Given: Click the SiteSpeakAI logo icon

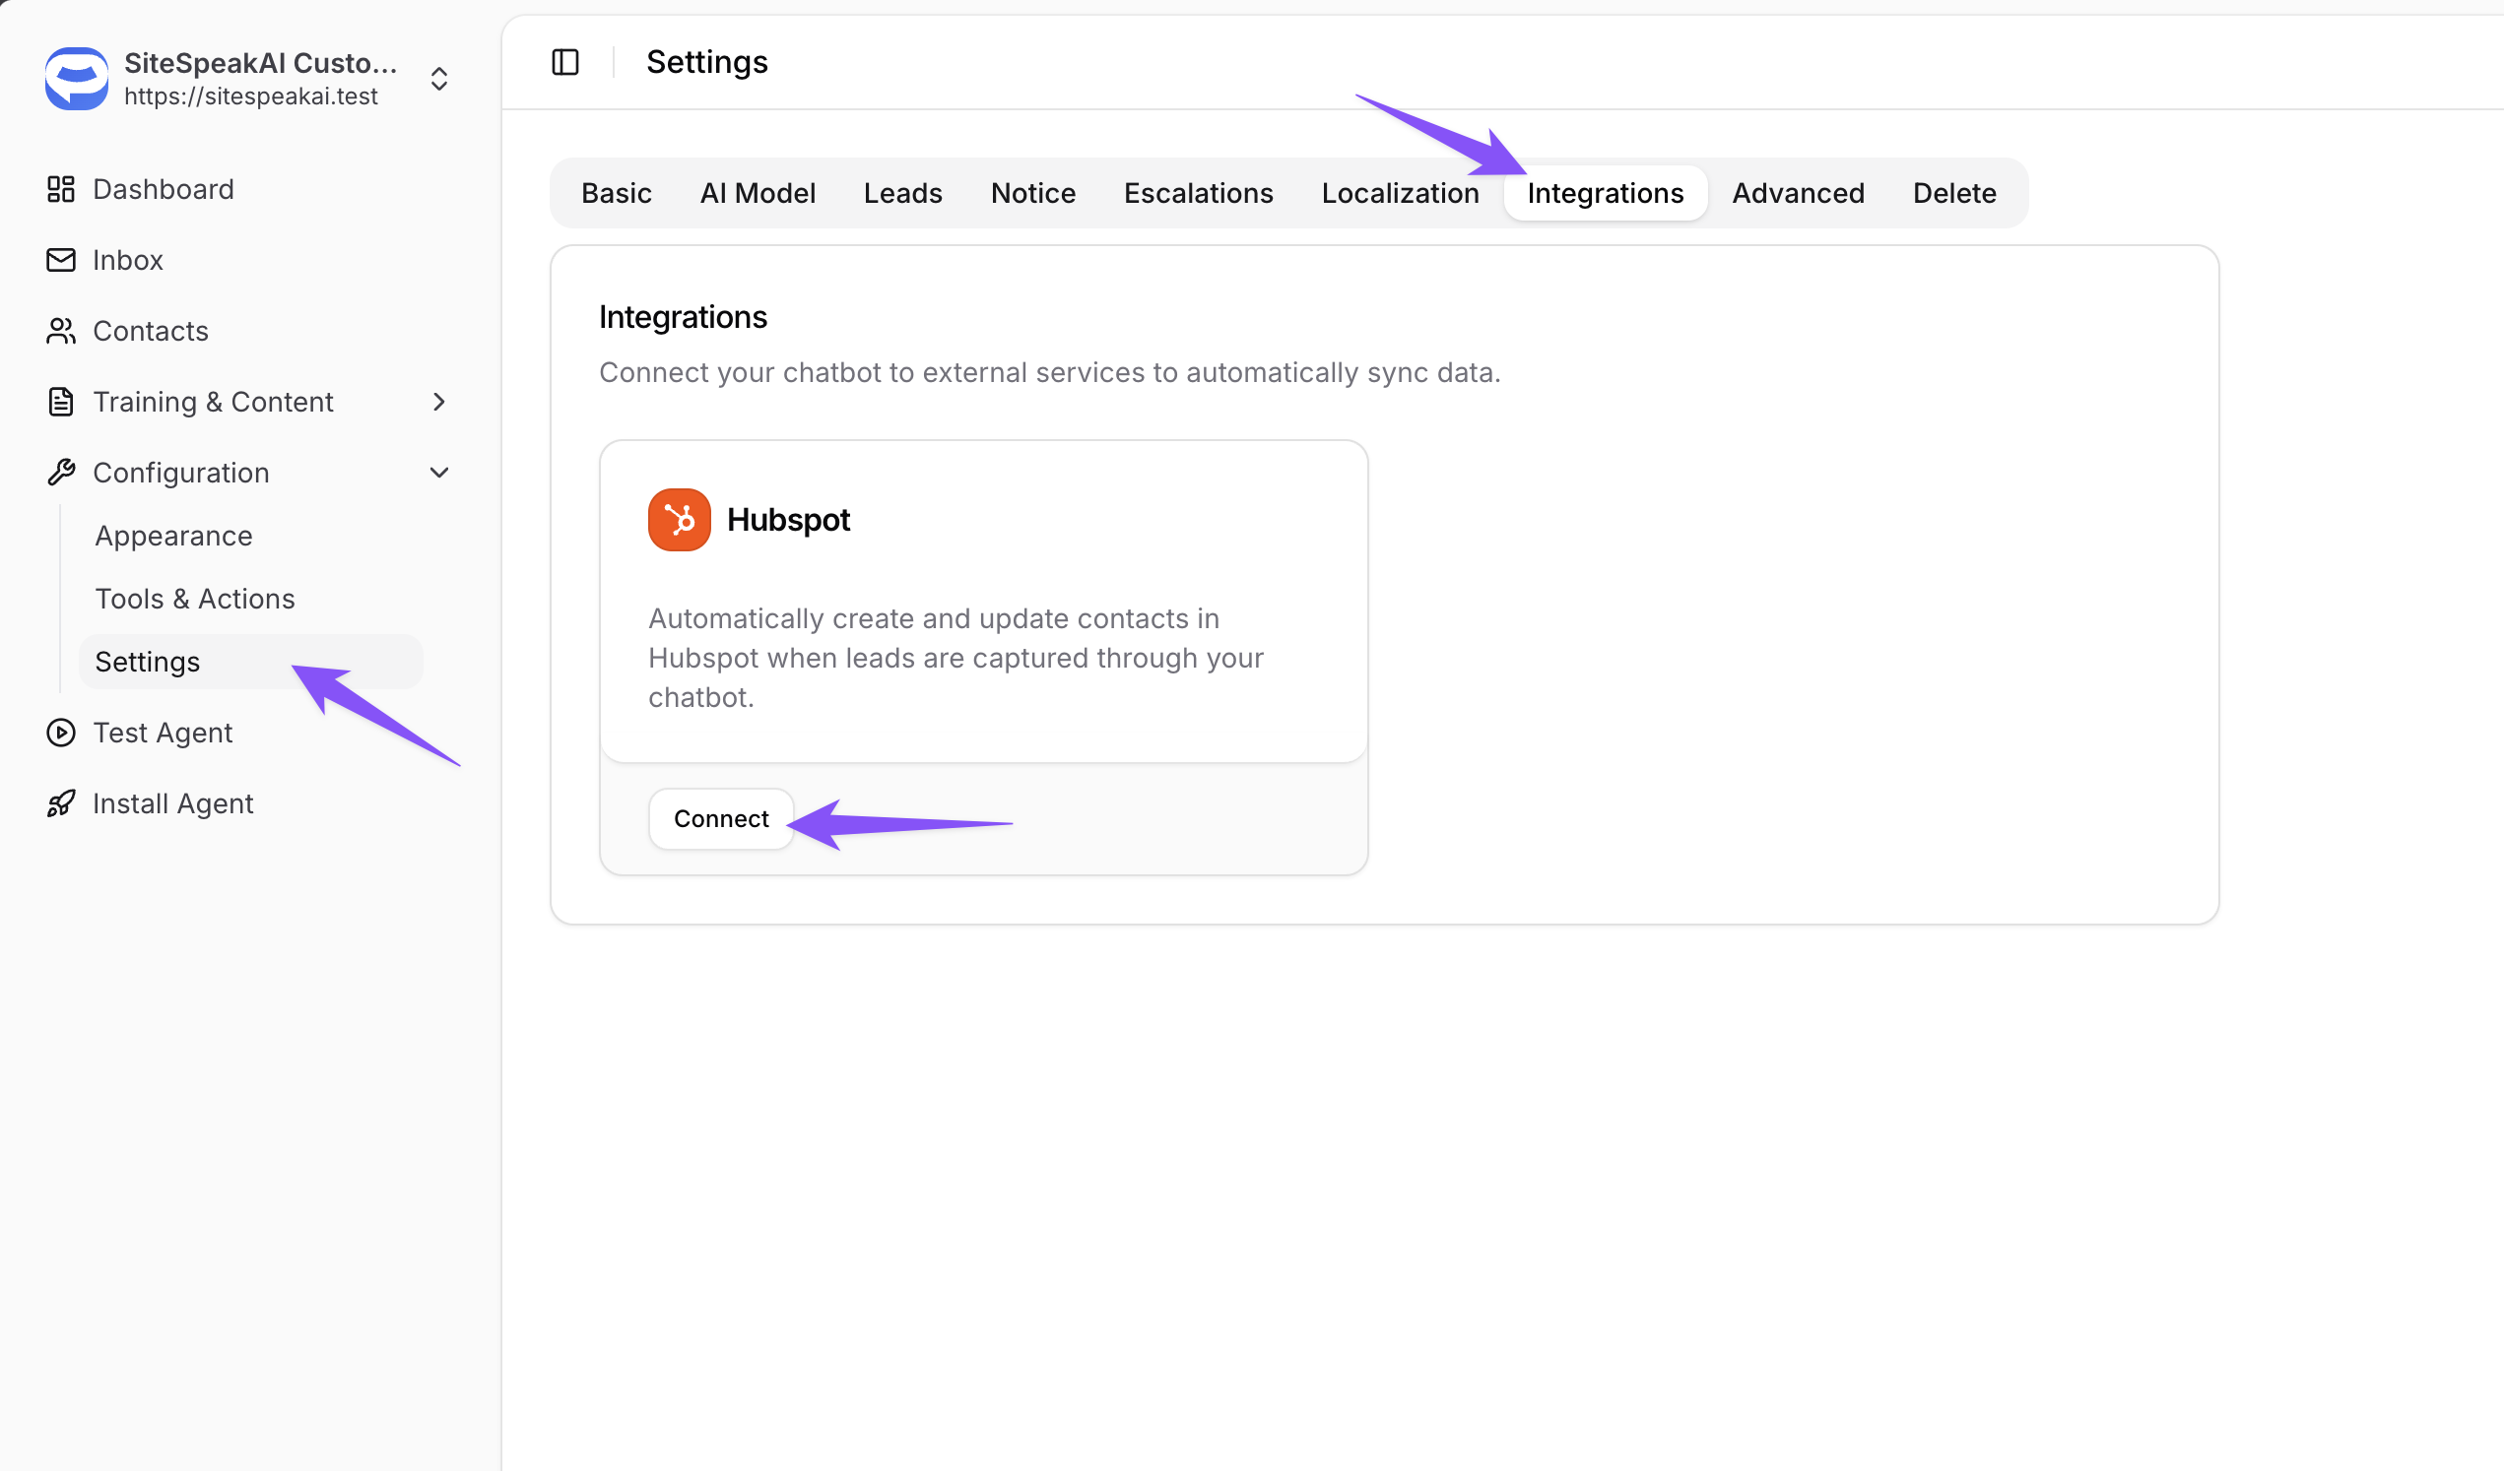Looking at the screenshot, I should [77, 78].
